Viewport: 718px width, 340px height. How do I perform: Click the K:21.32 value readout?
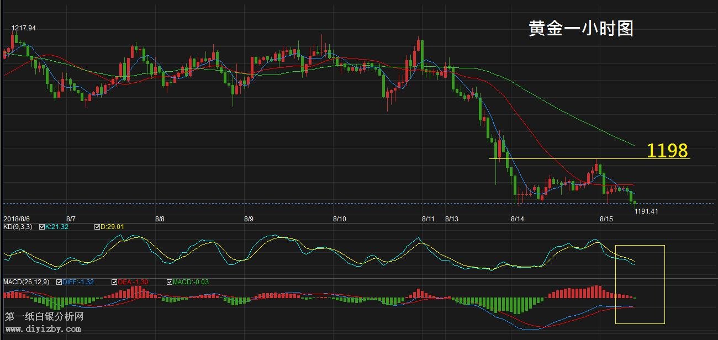tap(57, 226)
